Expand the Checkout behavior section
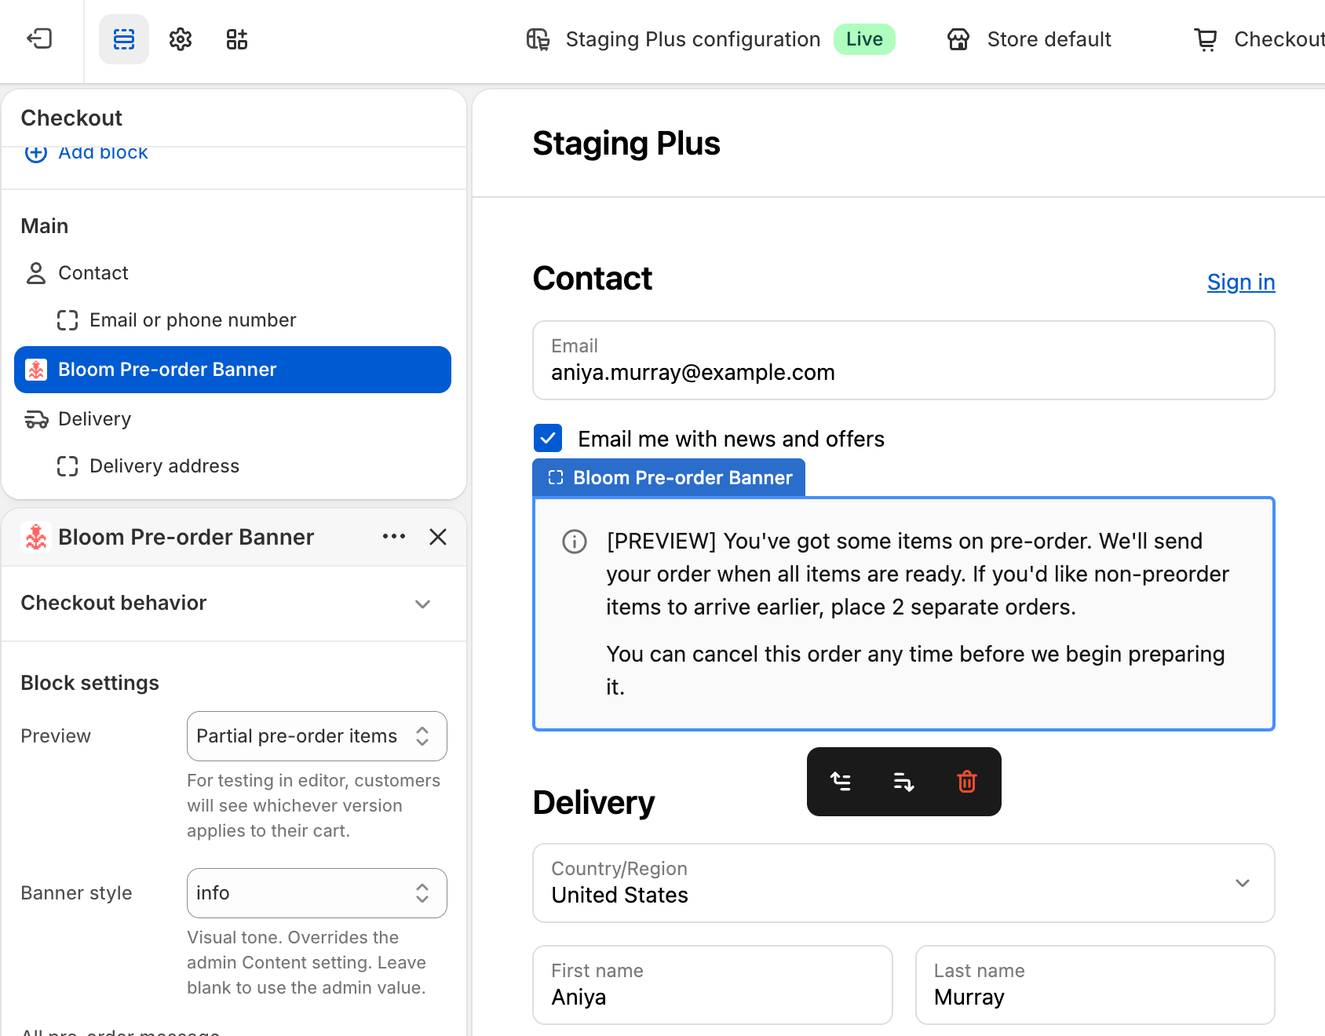This screenshot has width=1325, height=1036. (234, 604)
